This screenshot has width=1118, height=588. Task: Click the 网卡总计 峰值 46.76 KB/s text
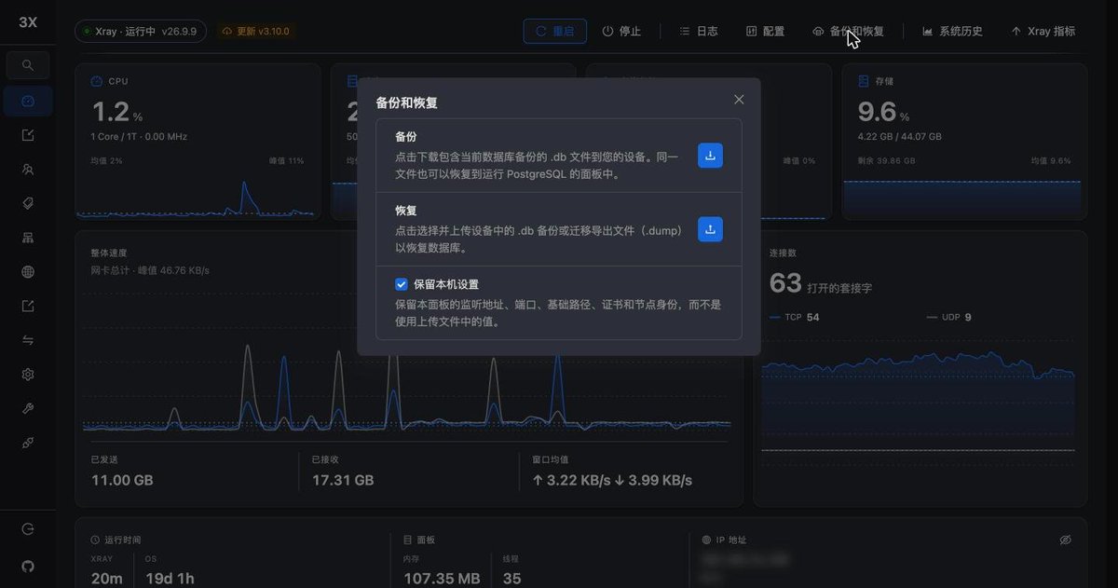(x=150, y=270)
